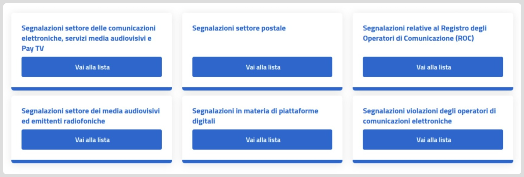Viewport: 524px width, 177px height.
Task: Select the "Segnalazioni settore postale" heading
Action: tap(239, 28)
